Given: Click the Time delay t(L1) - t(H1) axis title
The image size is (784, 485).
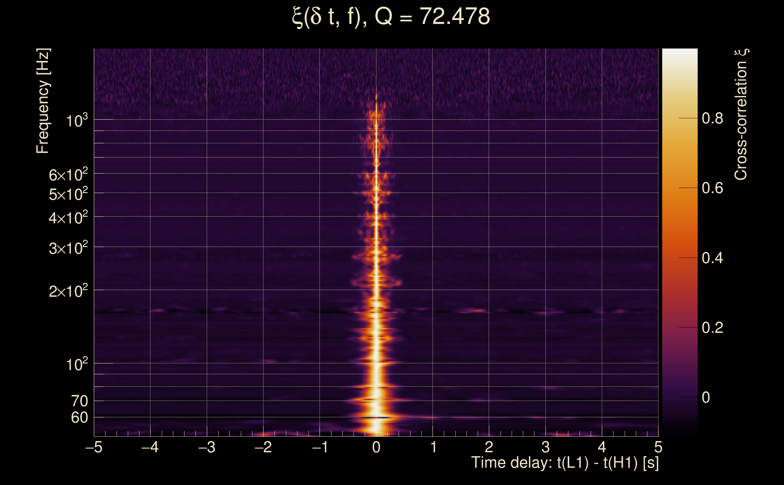Looking at the screenshot, I should 565,463.
